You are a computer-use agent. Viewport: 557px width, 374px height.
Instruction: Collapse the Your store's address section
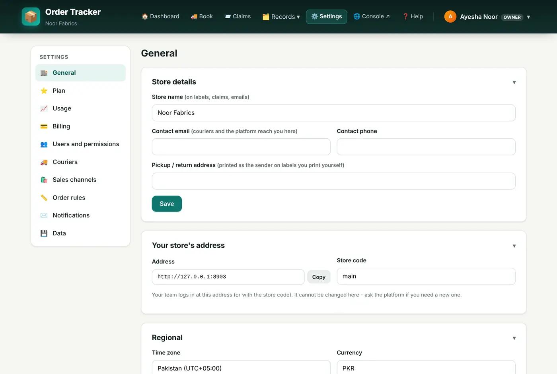[x=514, y=246]
